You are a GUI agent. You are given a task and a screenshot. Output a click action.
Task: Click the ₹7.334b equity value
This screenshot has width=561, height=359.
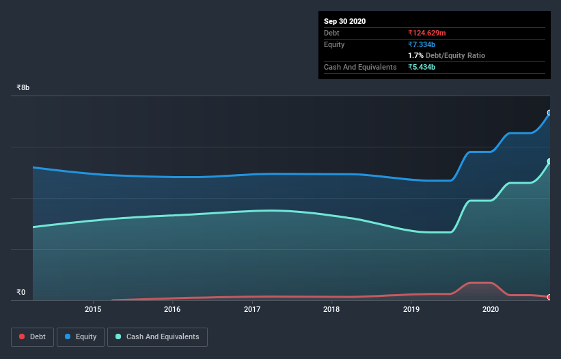422,44
